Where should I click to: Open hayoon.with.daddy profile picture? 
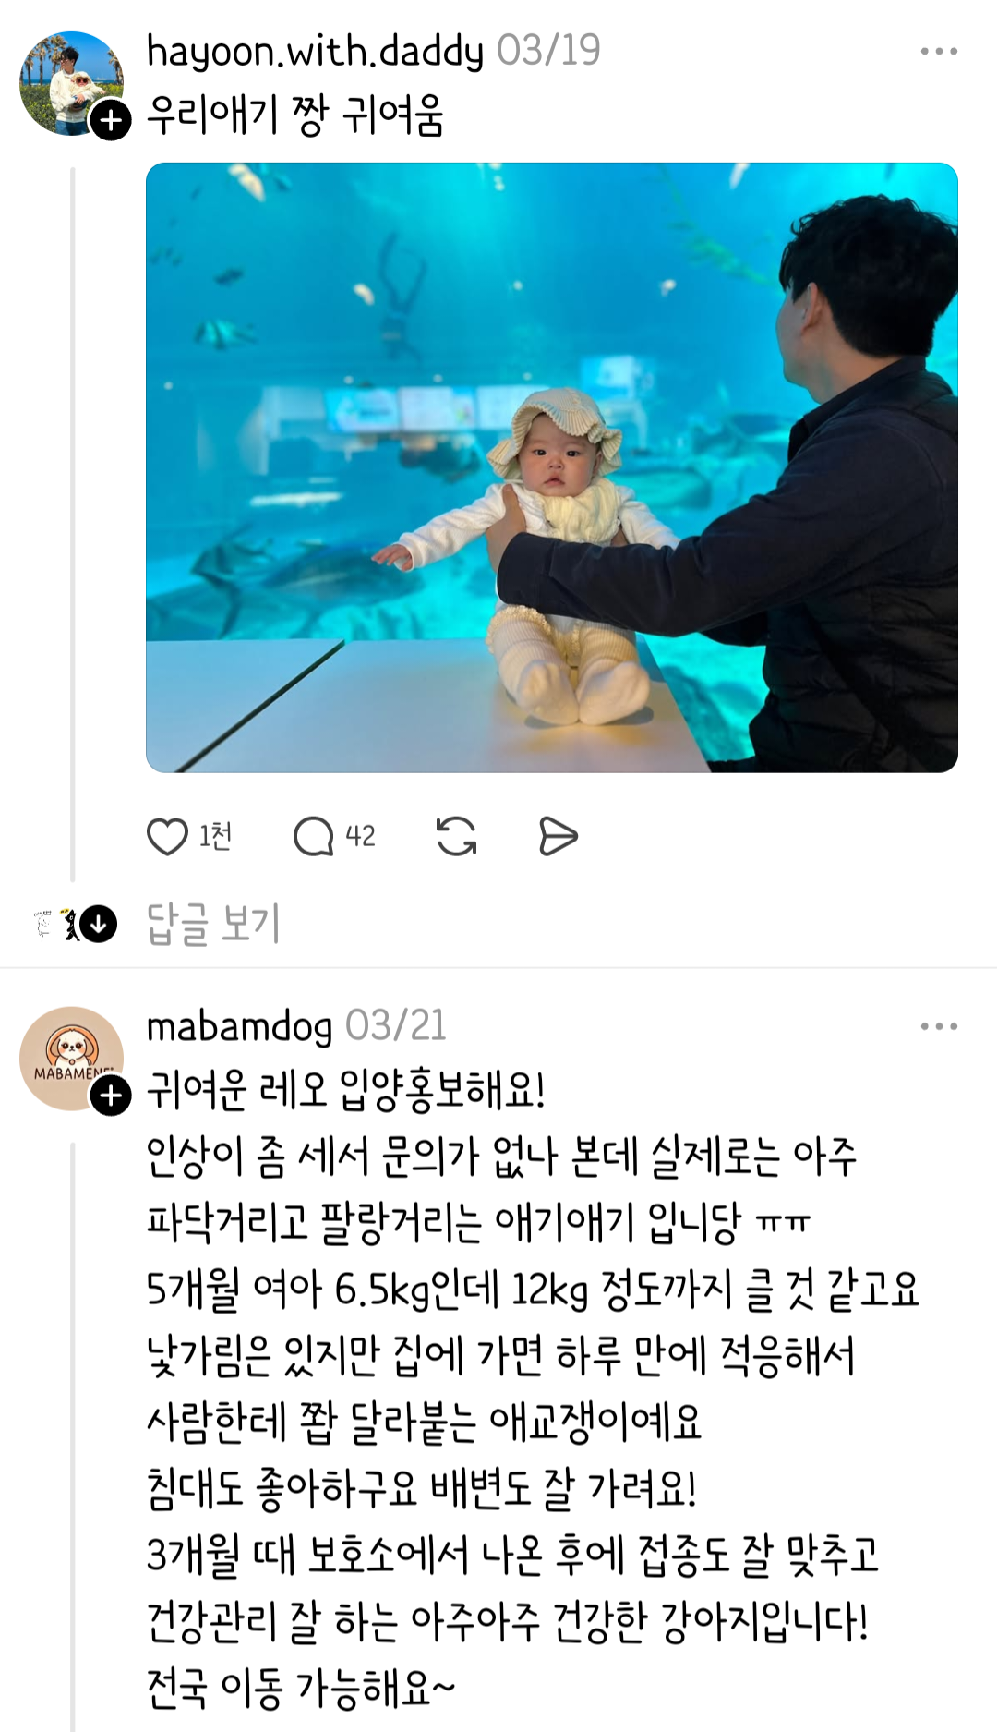(x=72, y=83)
